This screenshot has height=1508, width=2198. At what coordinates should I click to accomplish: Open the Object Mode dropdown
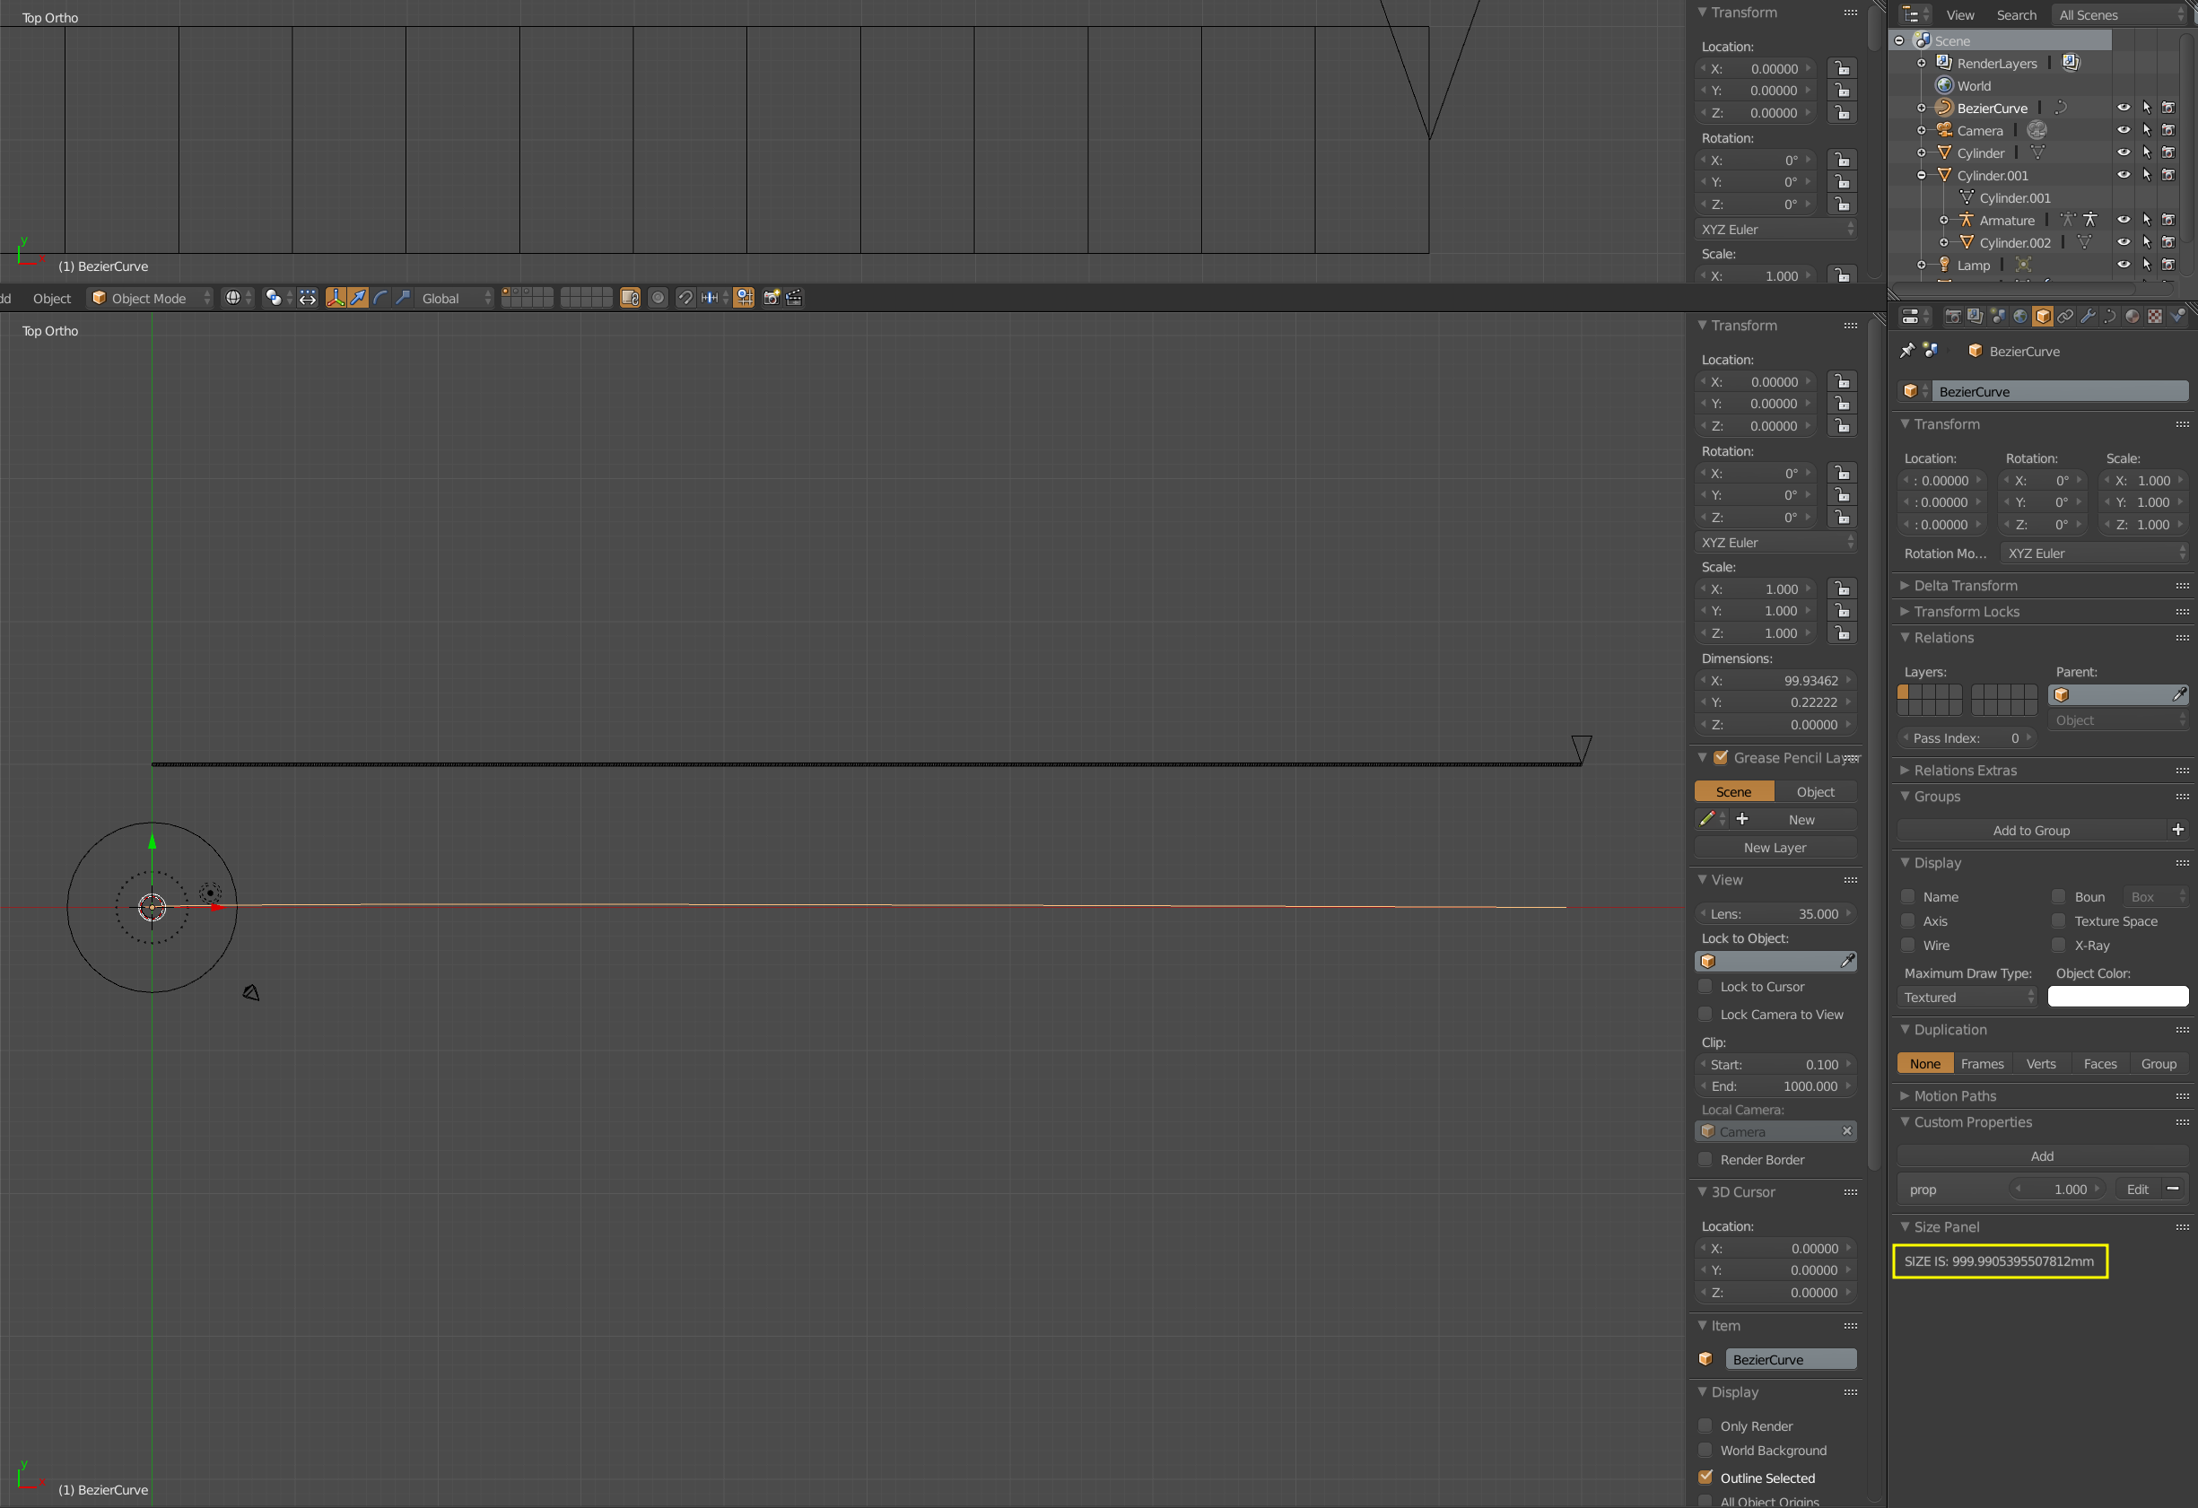click(x=150, y=298)
